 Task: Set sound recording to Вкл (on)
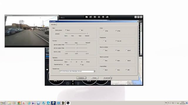(x=80, y=30)
